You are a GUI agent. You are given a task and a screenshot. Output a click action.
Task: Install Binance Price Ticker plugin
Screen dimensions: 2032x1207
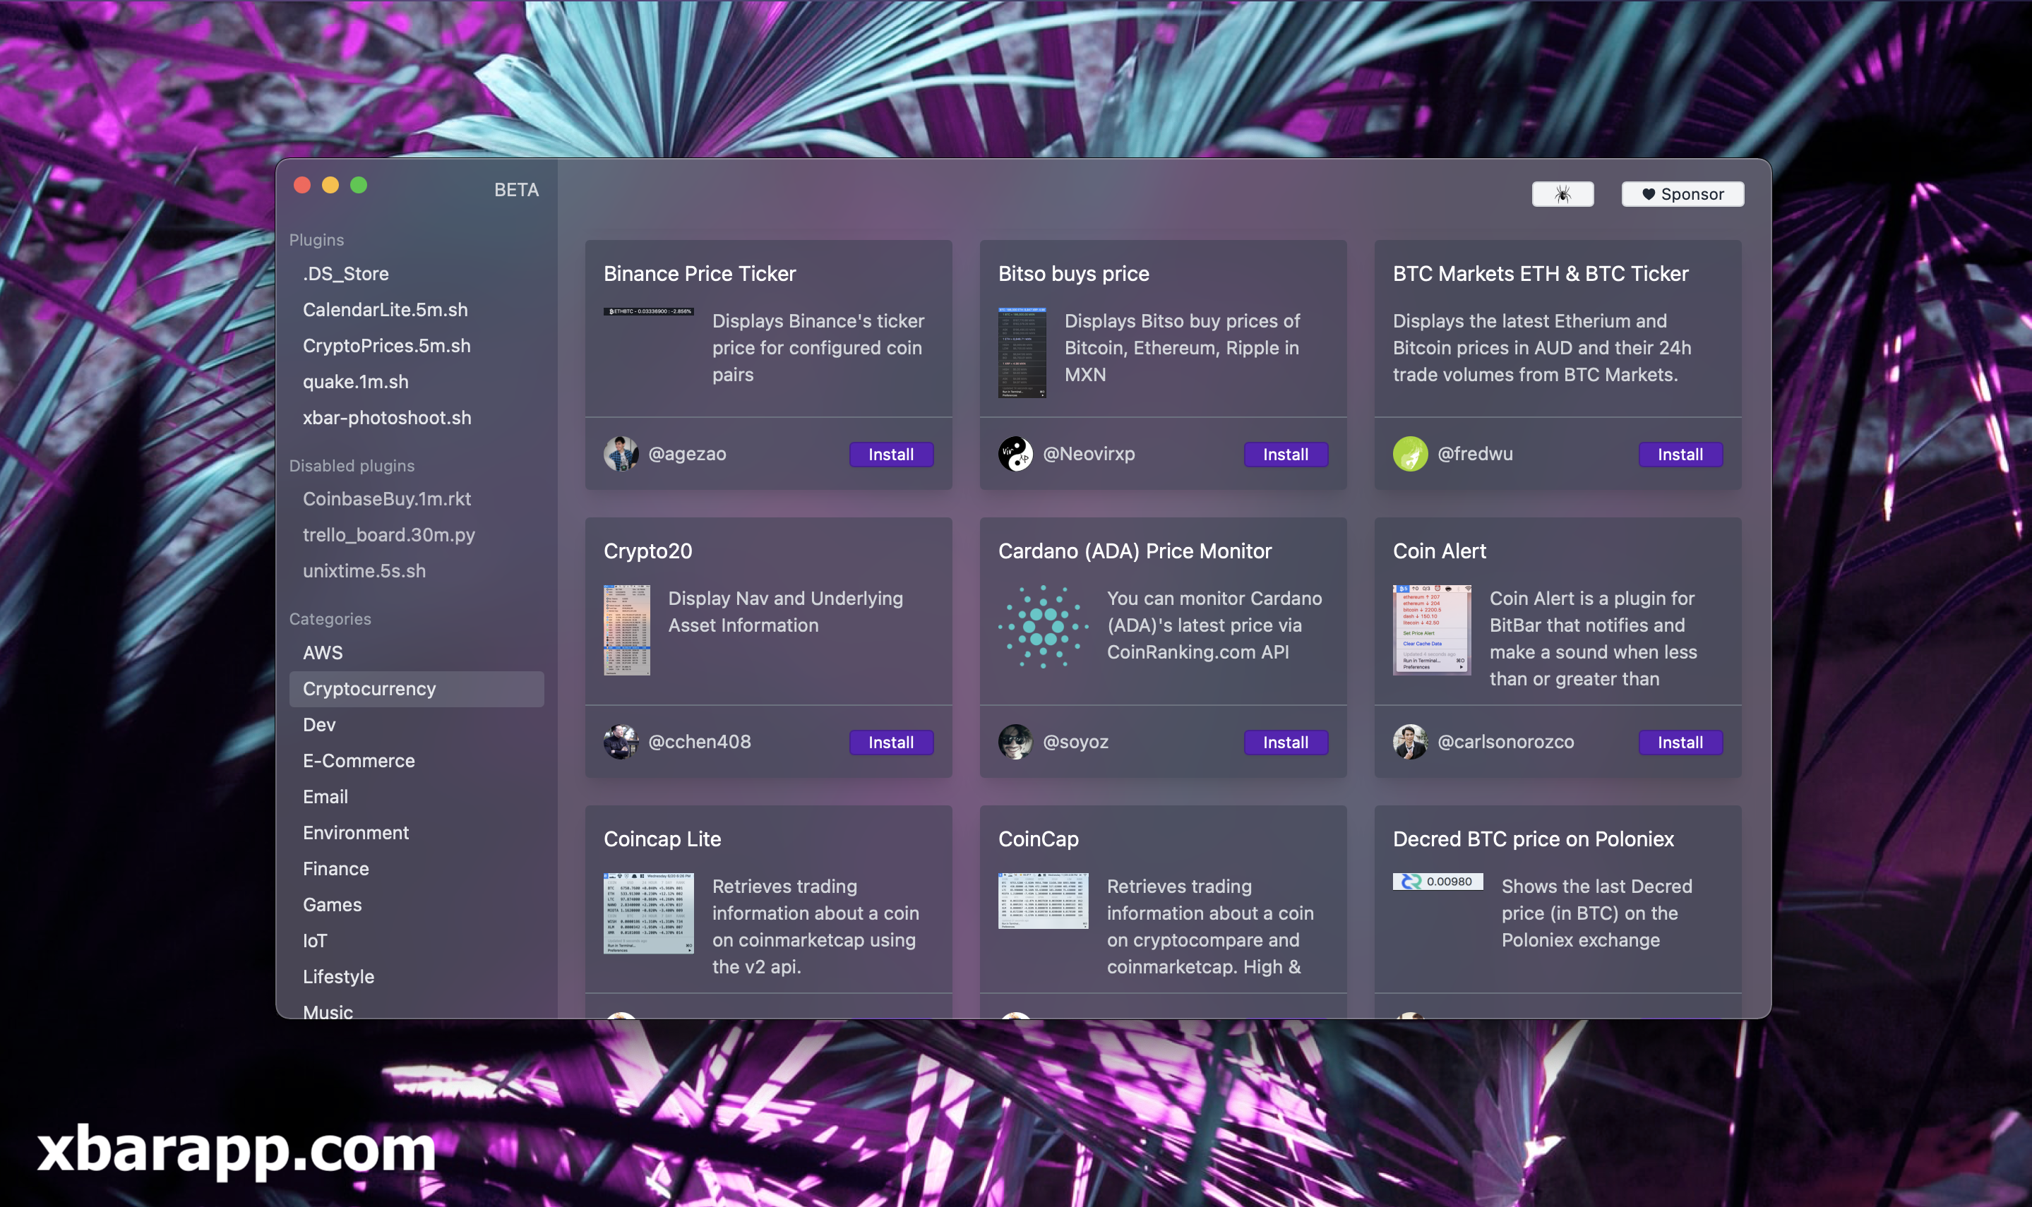[891, 455]
